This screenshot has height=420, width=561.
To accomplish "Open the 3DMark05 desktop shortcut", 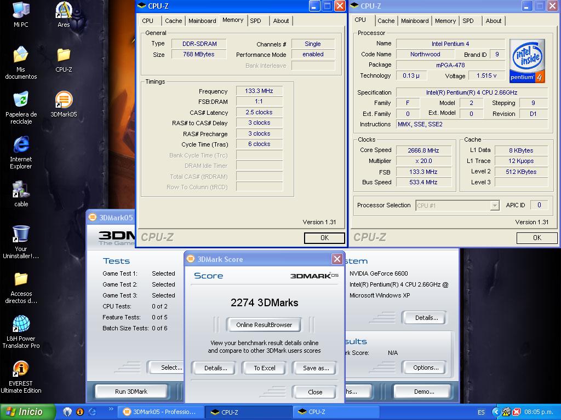I will pos(64,101).
